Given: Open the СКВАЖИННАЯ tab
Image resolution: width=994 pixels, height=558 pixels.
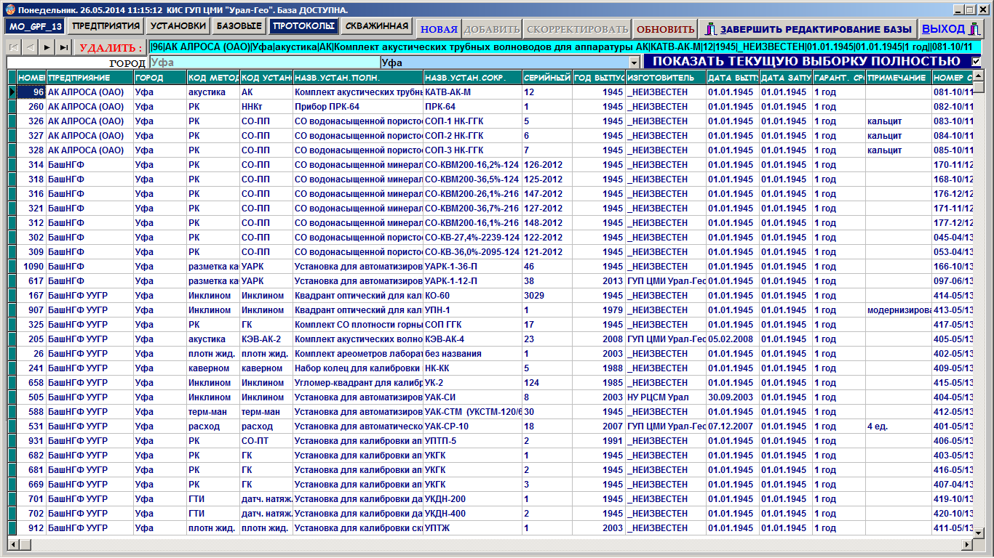Looking at the screenshot, I should (376, 26).
